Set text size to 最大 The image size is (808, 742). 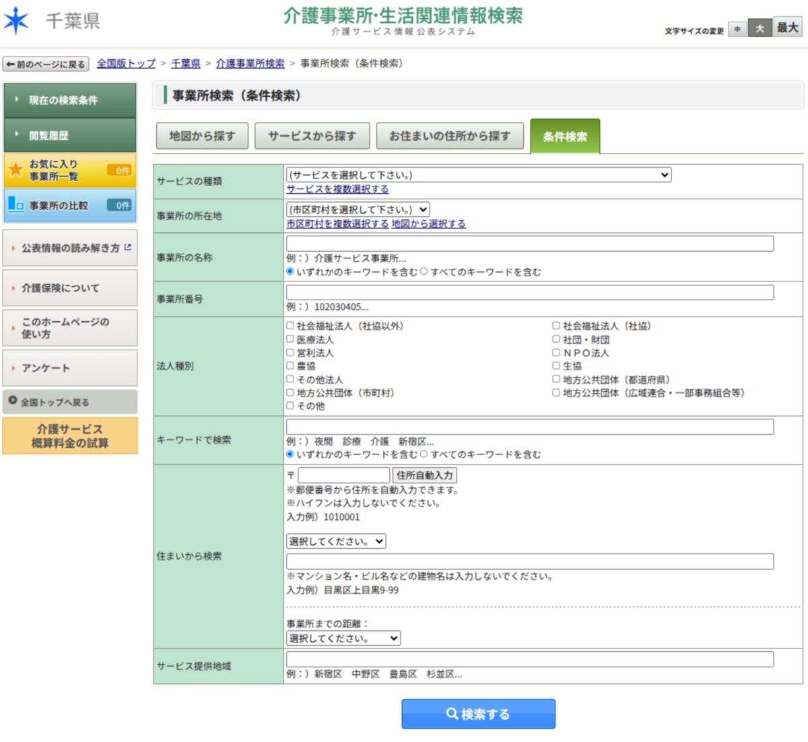point(787,26)
